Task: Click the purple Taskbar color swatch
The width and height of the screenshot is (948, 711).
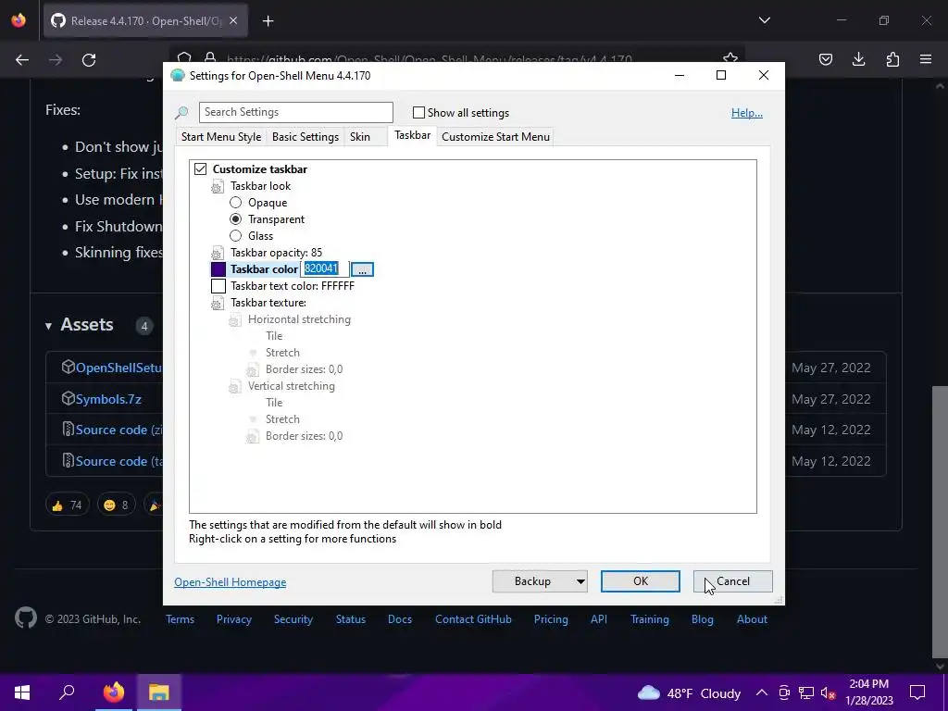Action: tap(218, 269)
